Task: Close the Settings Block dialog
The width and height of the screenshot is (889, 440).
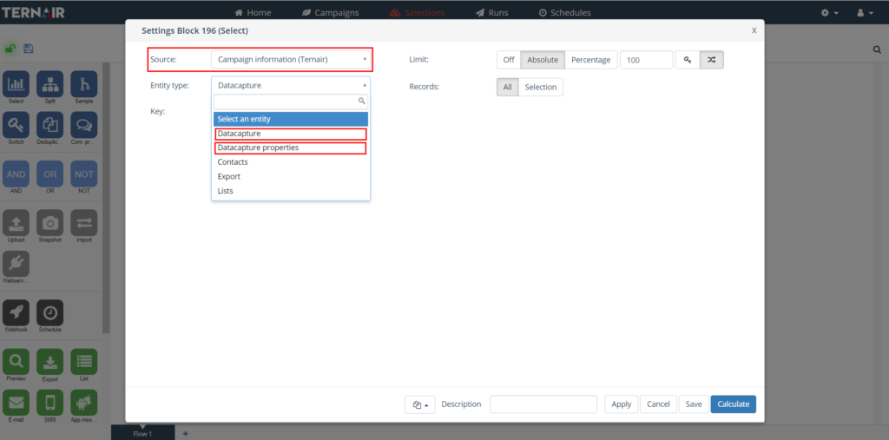Action: (754, 30)
